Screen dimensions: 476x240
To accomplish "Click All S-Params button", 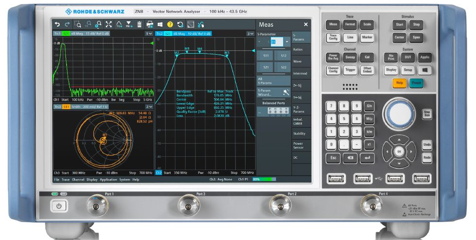I will point(274,81).
